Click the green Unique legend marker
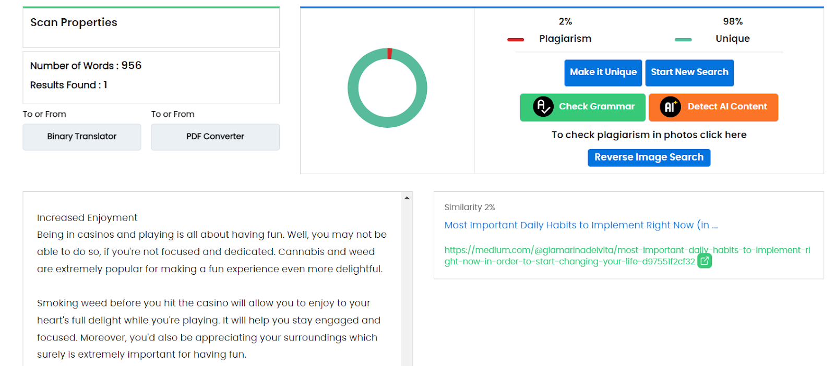This screenshot has width=835, height=366. (x=683, y=40)
